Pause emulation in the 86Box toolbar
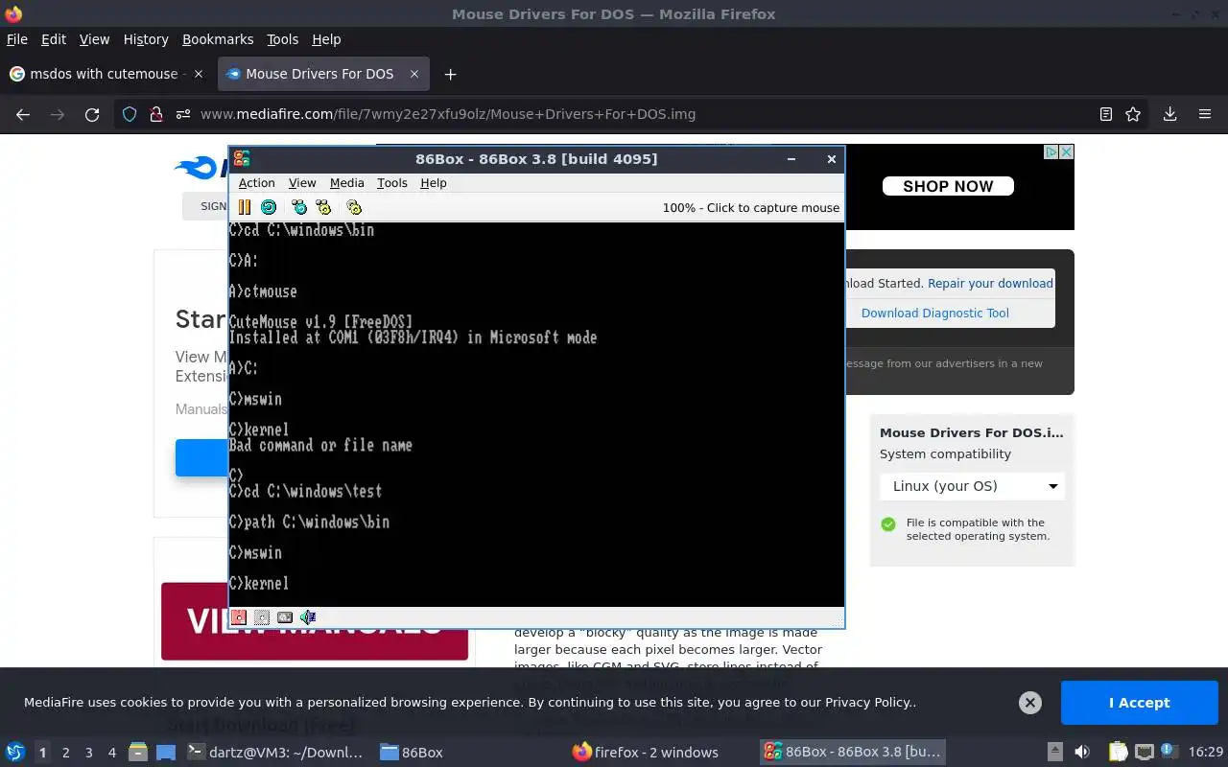 (244, 207)
